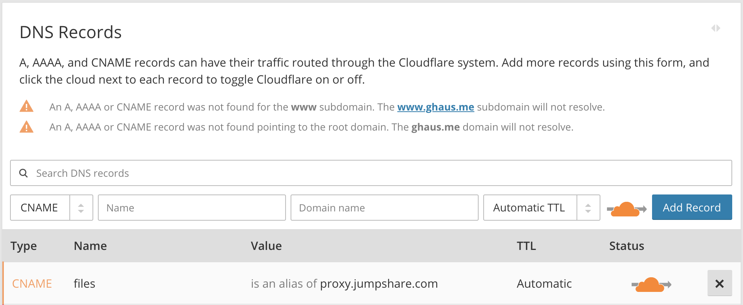Click the warning icon for root domain

[x=26, y=127]
